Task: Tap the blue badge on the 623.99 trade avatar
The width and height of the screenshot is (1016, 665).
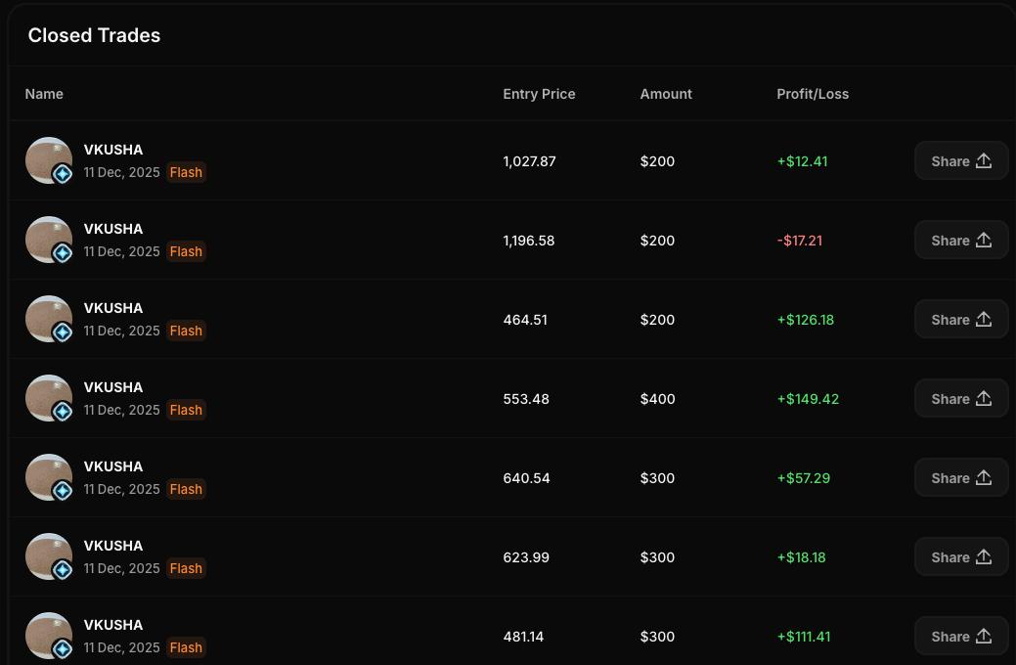Action: coord(63,570)
